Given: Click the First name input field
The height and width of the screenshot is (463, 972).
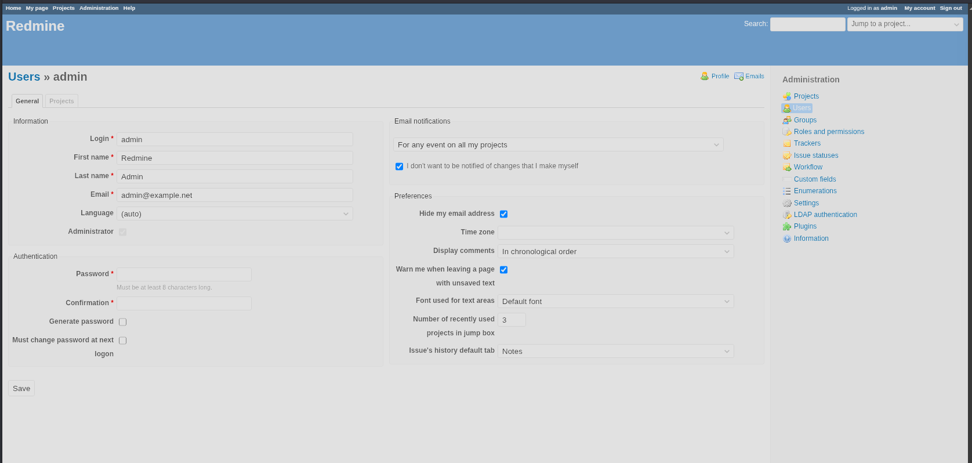Looking at the screenshot, I should click(x=235, y=158).
